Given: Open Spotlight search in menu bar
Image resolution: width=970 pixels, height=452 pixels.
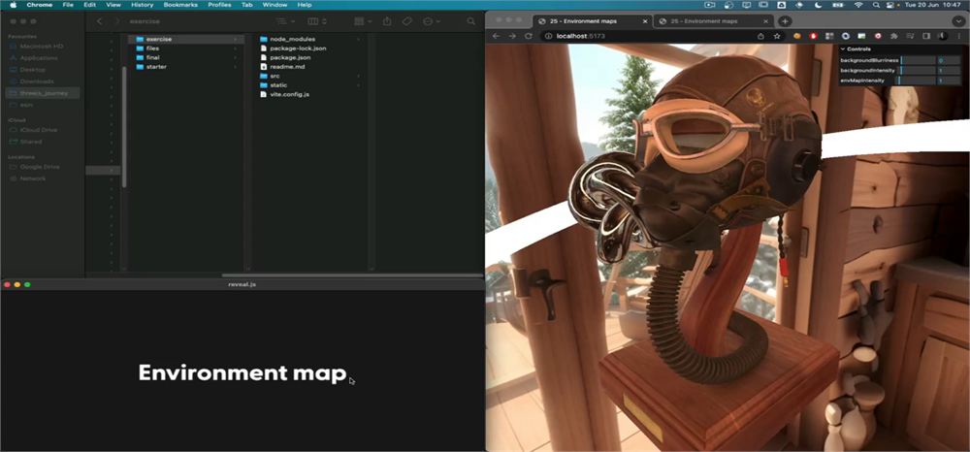Looking at the screenshot, I should point(875,4).
